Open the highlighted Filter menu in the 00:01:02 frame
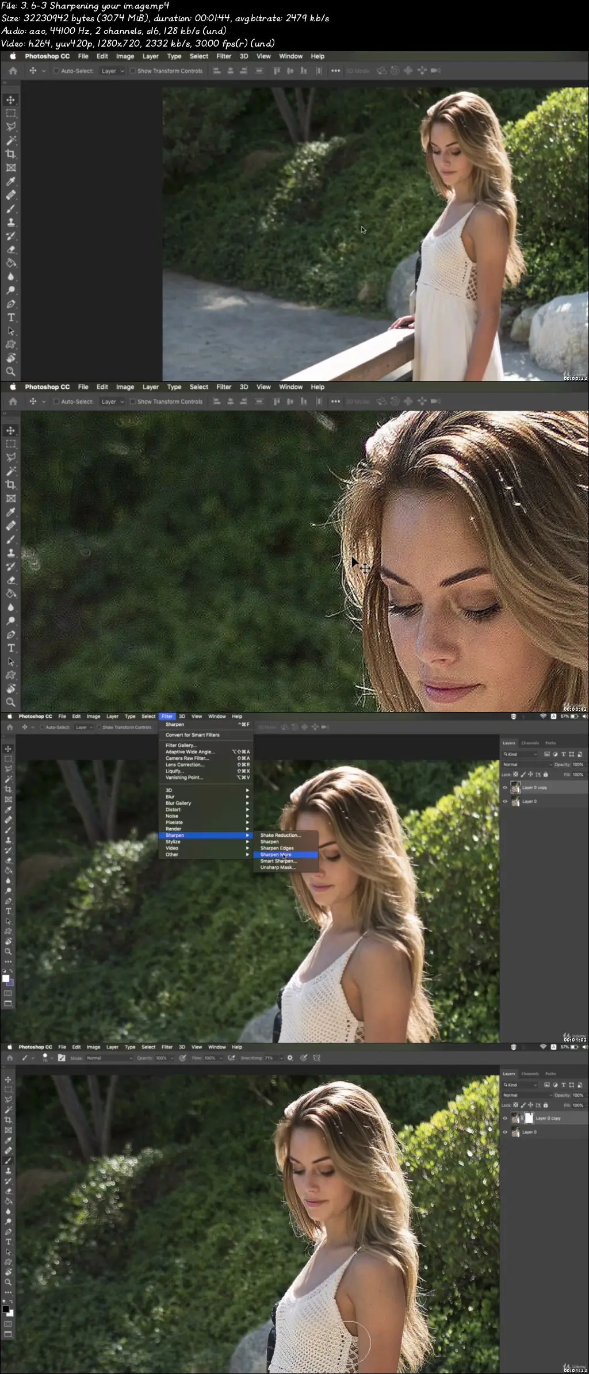 167,716
